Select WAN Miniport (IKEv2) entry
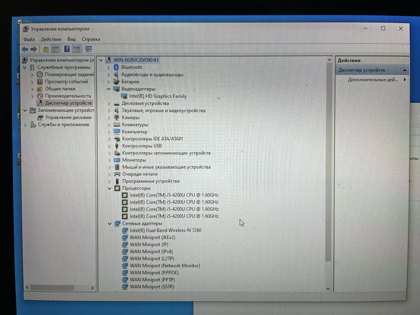The image size is (420, 315). pyautogui.click(x=153, y=237)
